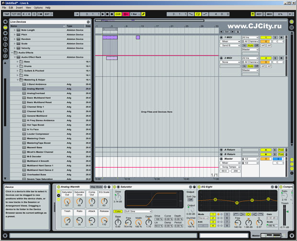Toggle the Saturator device activator
This screenshot has width=297, height=241.
114,187
